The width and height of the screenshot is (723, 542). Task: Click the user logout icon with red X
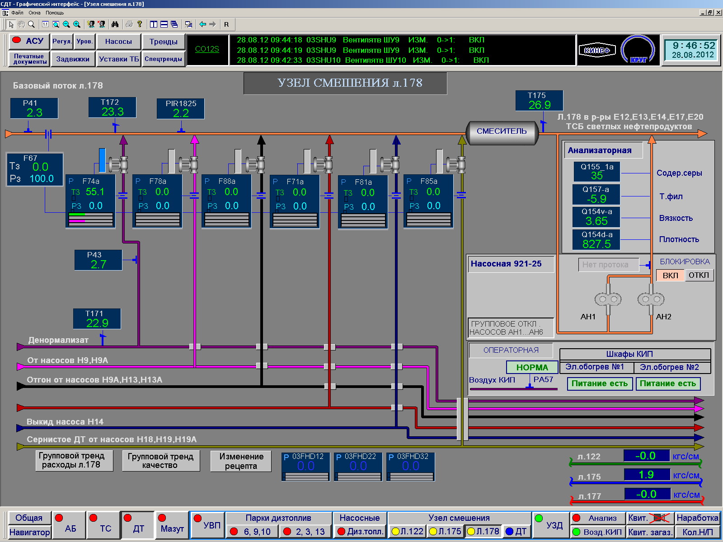click(101, 24)
